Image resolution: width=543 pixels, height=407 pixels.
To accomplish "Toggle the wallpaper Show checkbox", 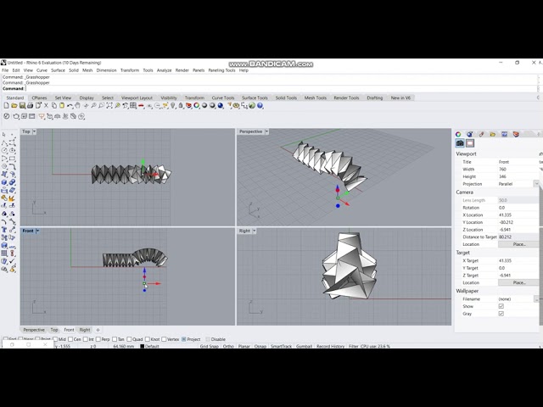I will 501,306.
